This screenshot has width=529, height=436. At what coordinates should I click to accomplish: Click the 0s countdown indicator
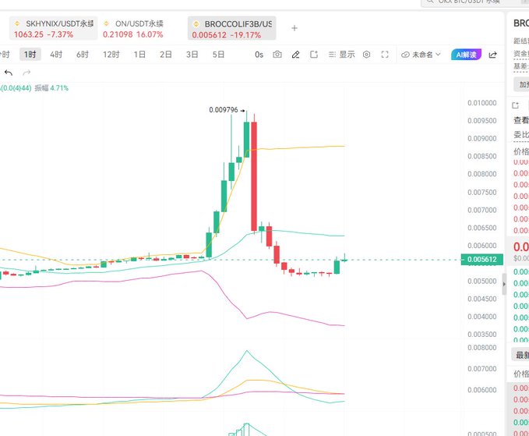(x=259, y=55)
